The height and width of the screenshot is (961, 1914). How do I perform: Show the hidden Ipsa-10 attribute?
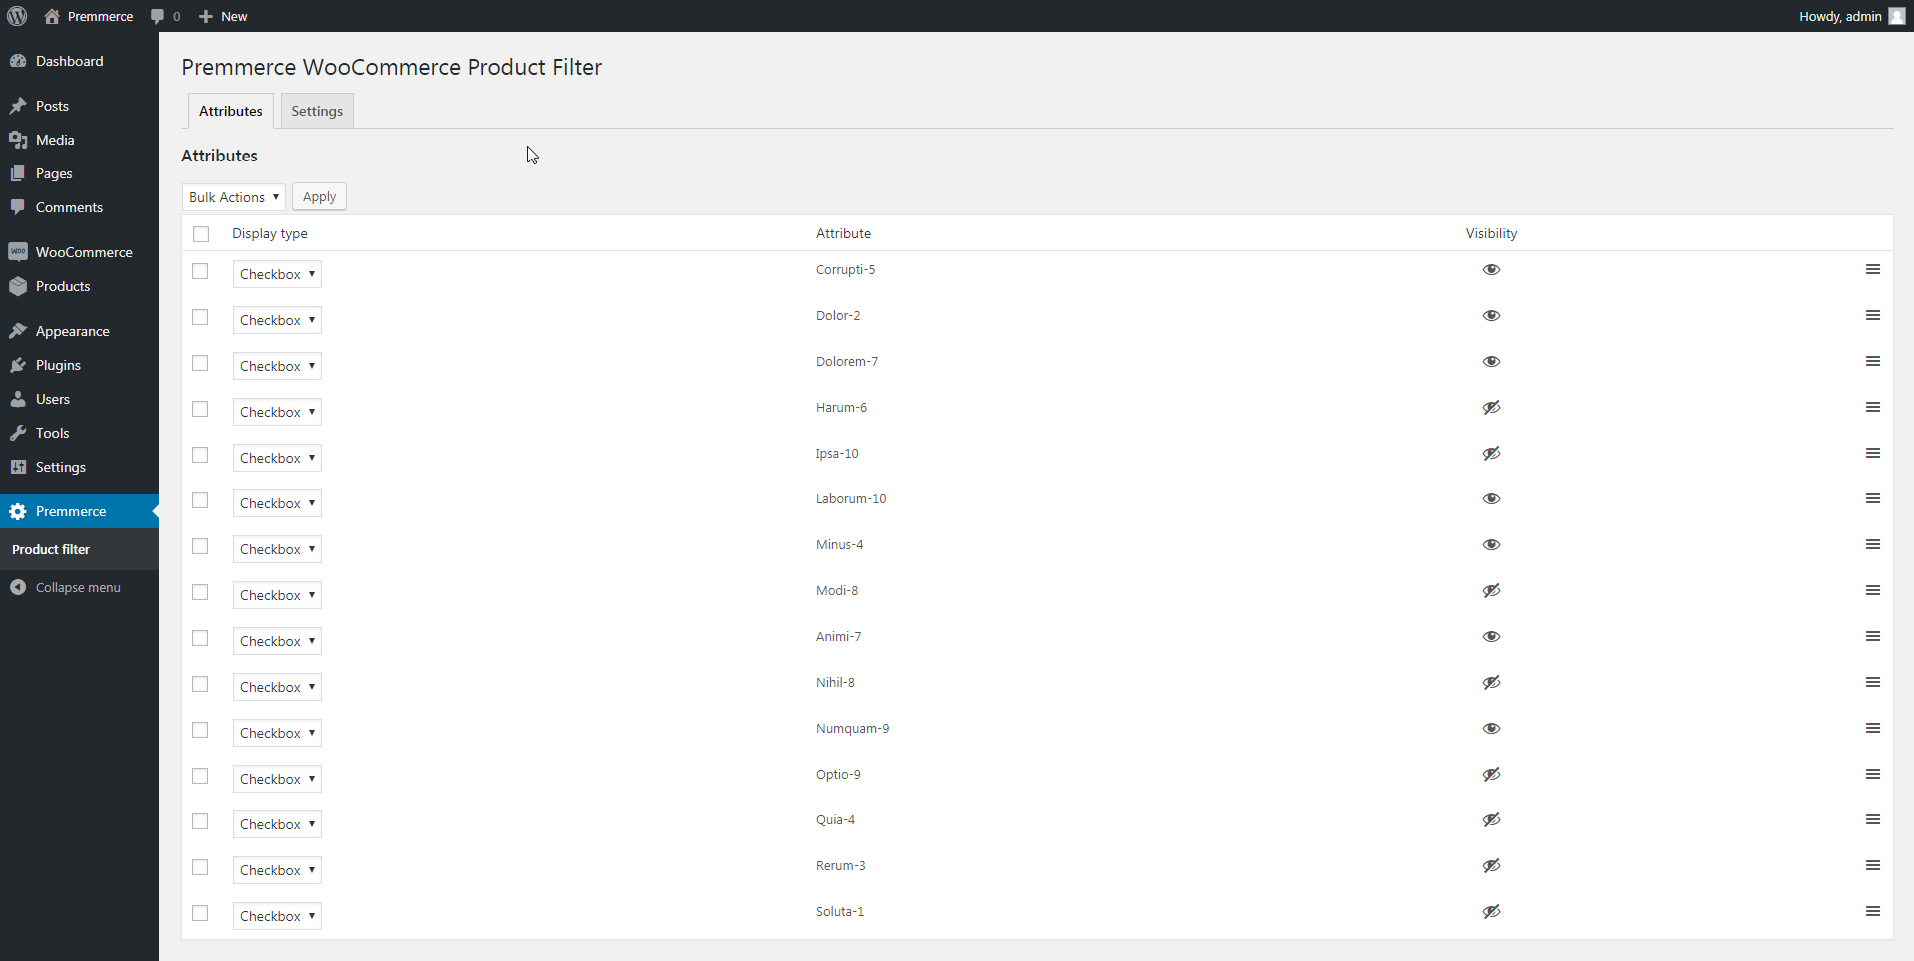click(1491, 454)
